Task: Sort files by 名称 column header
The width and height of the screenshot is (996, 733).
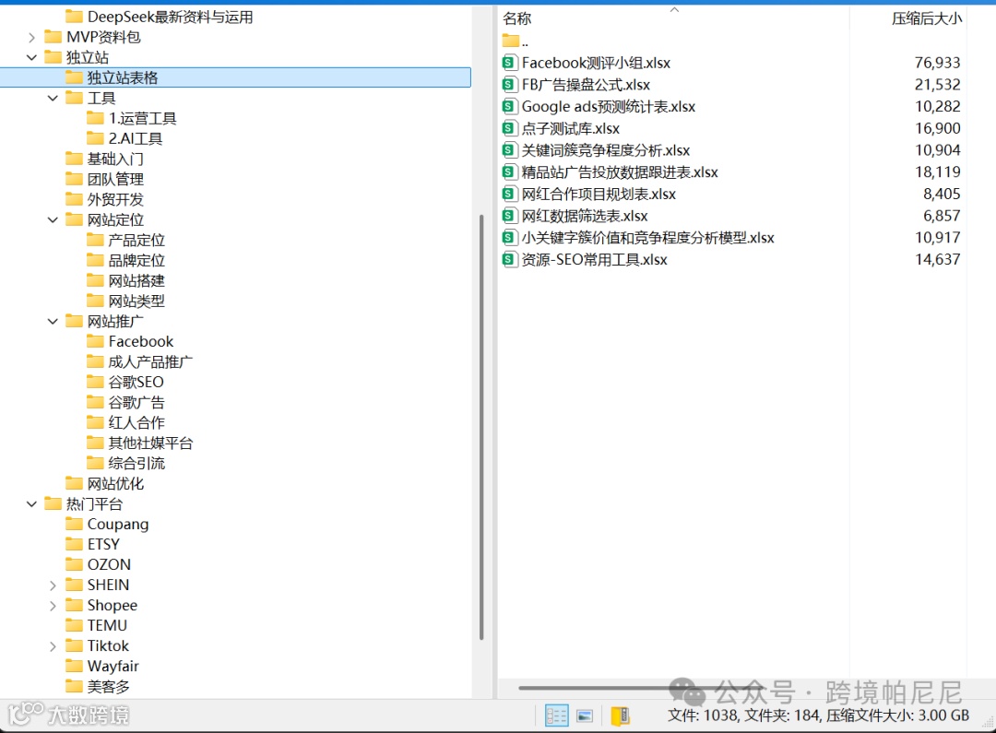Action: tap(517, 18)
